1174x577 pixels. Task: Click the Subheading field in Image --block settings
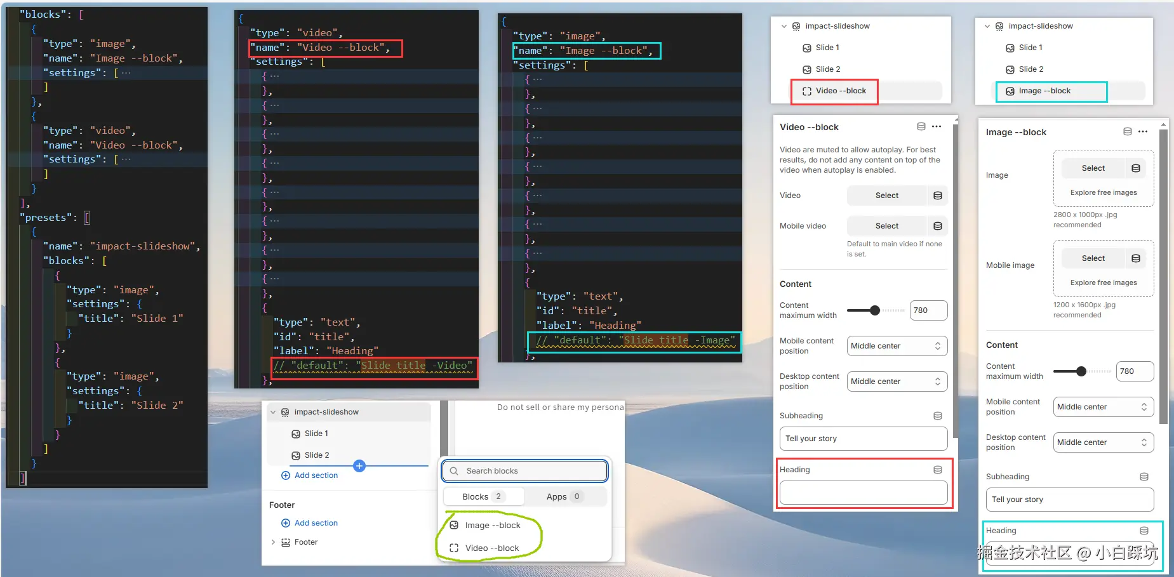(1070, 500)
